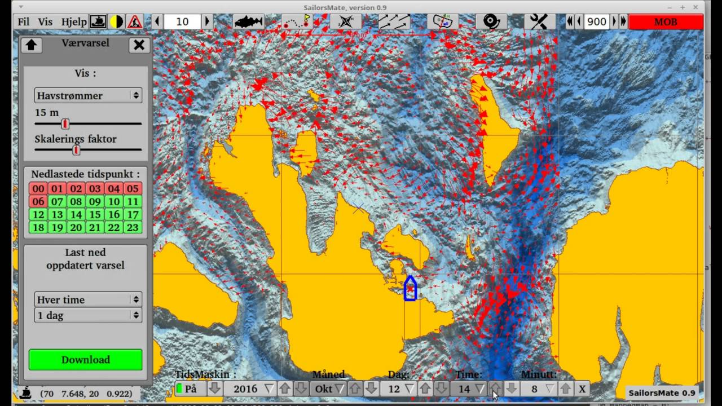Screen dimensions: 722x406
Task: Click the up arrow right of 2016
Action: (x=285, y=389)
